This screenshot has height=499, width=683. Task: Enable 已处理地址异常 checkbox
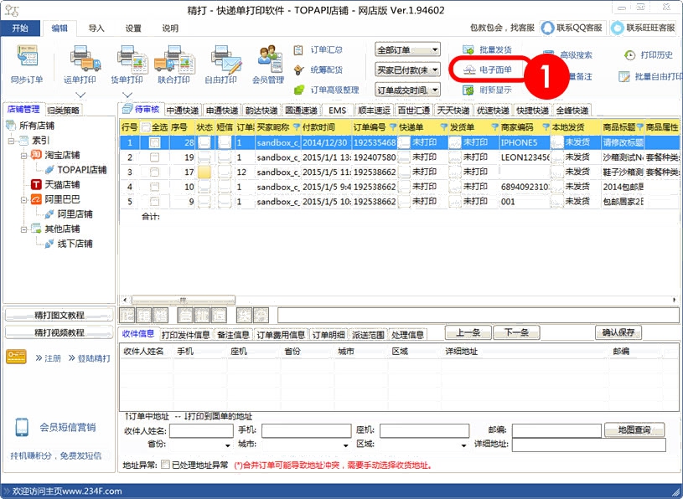pyautogui.click(x=165, y=465)
